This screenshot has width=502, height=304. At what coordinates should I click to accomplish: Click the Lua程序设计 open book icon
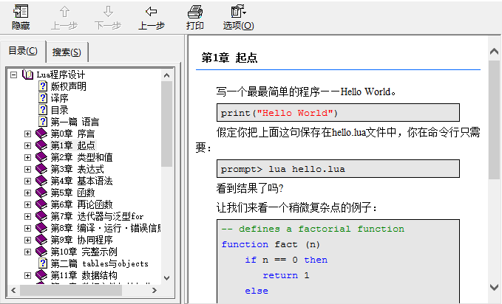(28, 75)
